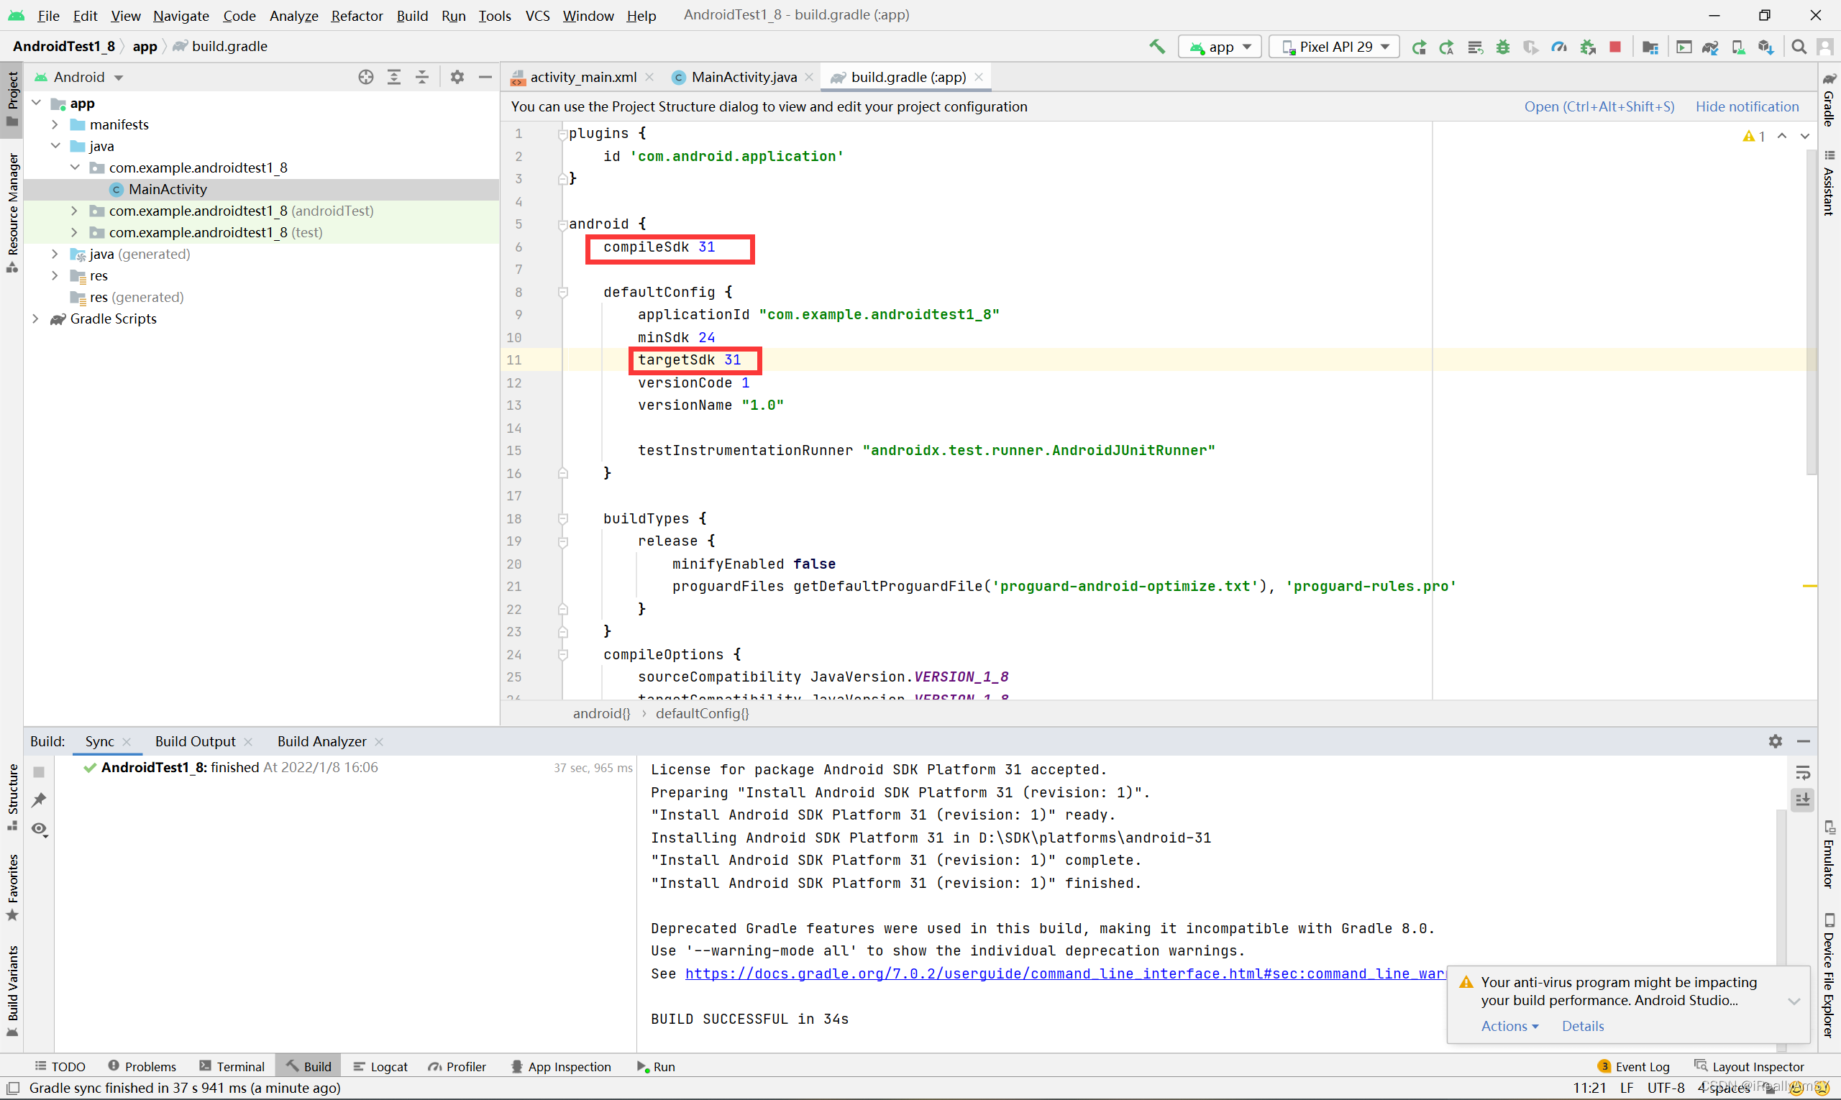
Task: Click the Select Opened File target icon
Action: pos(365,77)
